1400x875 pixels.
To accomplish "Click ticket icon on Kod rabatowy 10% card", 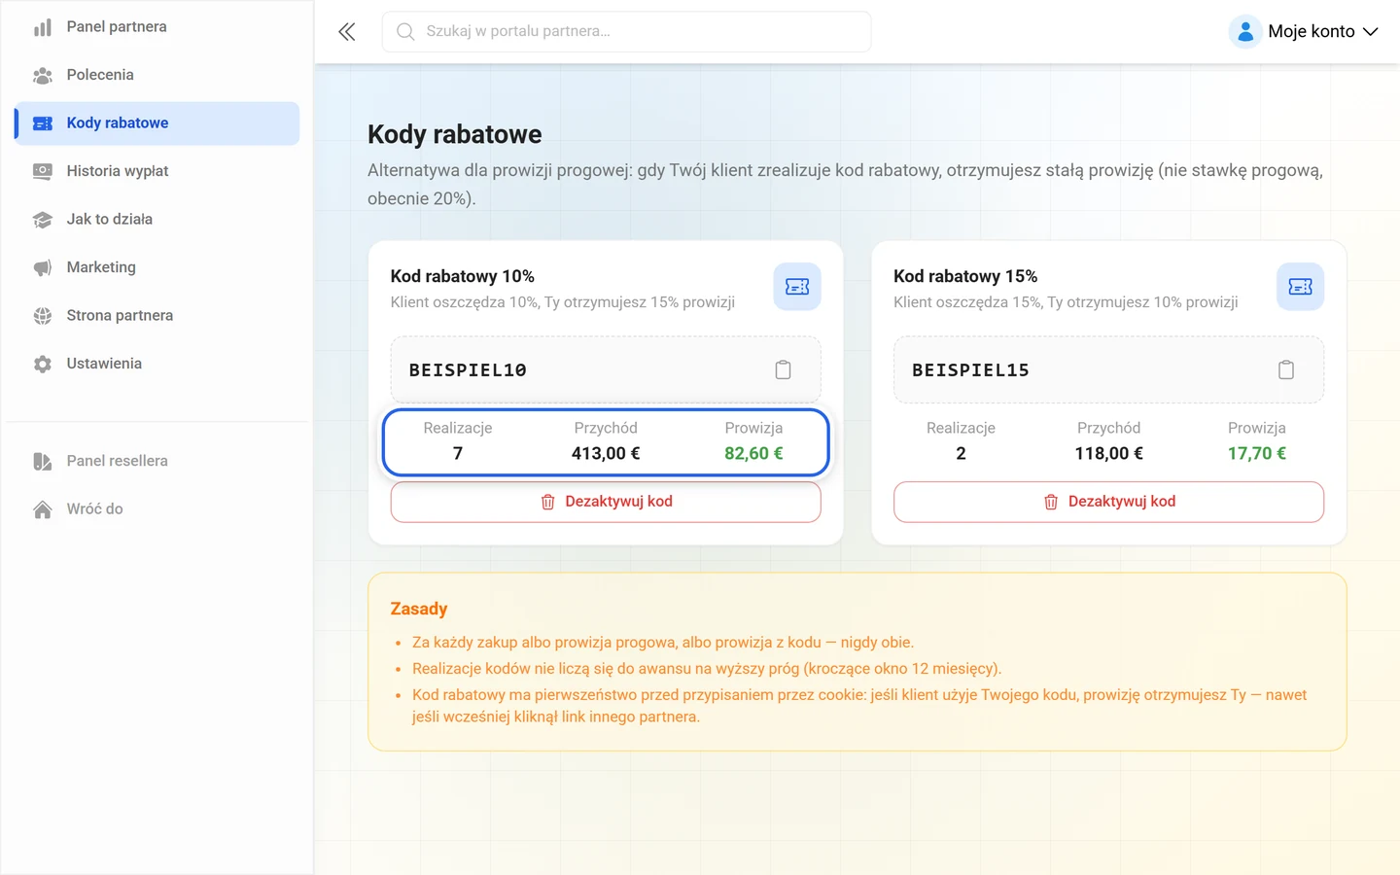I will point(797,287).
